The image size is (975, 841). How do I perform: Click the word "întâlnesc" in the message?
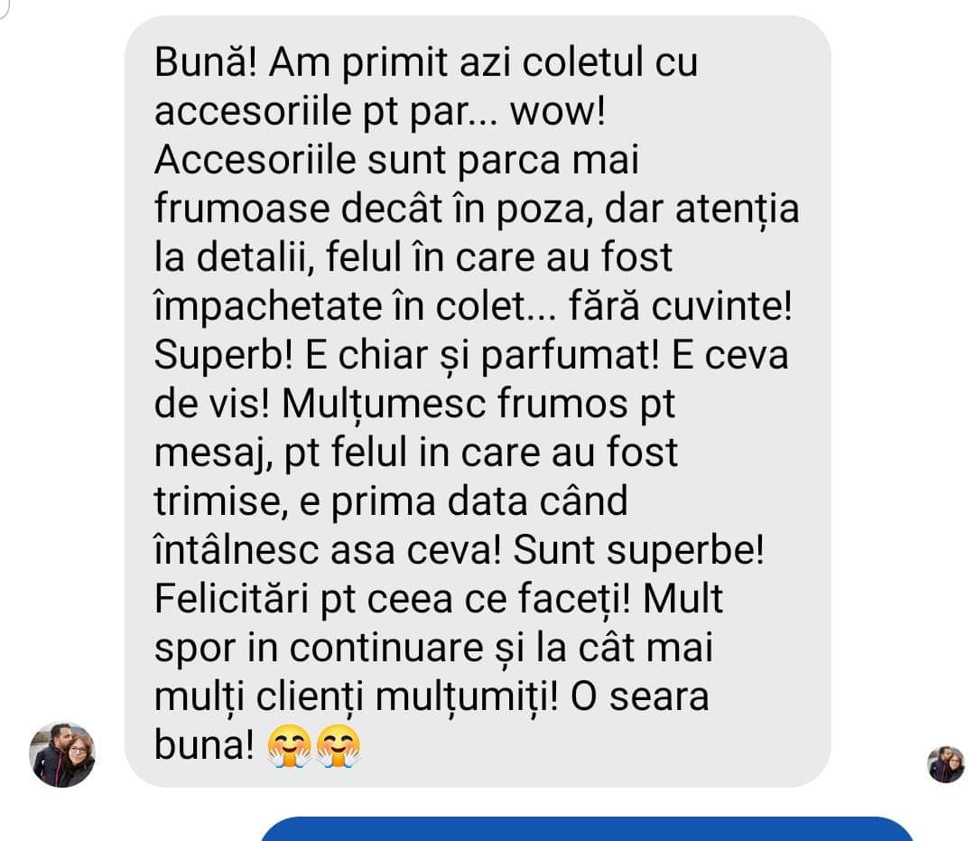(x=237, y=550)
